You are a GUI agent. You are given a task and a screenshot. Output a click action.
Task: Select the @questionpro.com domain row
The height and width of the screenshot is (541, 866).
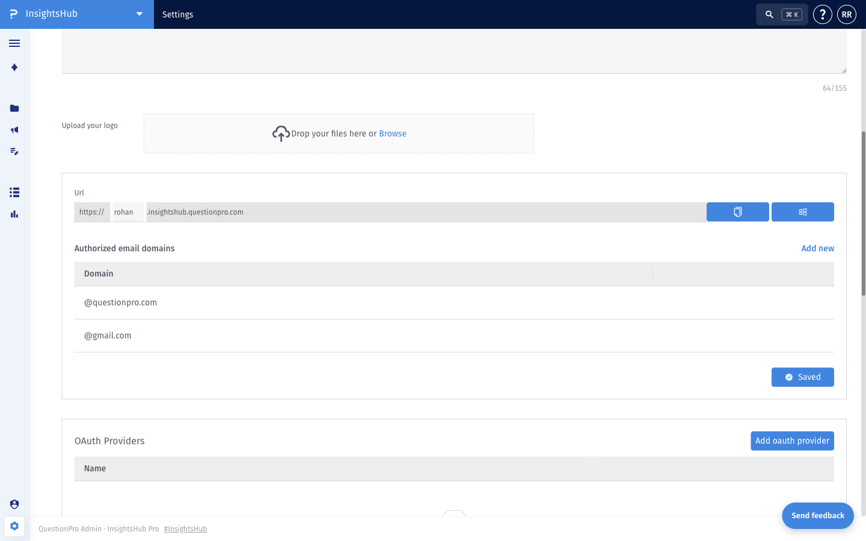[x=454, y=302]
